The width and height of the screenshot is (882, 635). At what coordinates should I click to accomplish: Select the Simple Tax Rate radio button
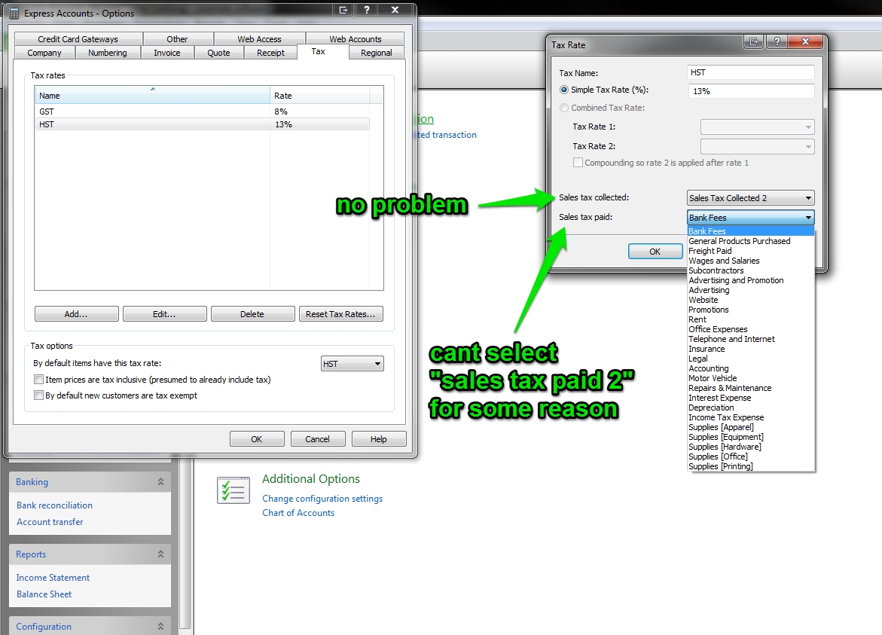coord(563,90)
